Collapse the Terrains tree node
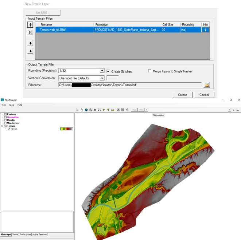This screenshot has width=241, height=240. coord(2,126)
